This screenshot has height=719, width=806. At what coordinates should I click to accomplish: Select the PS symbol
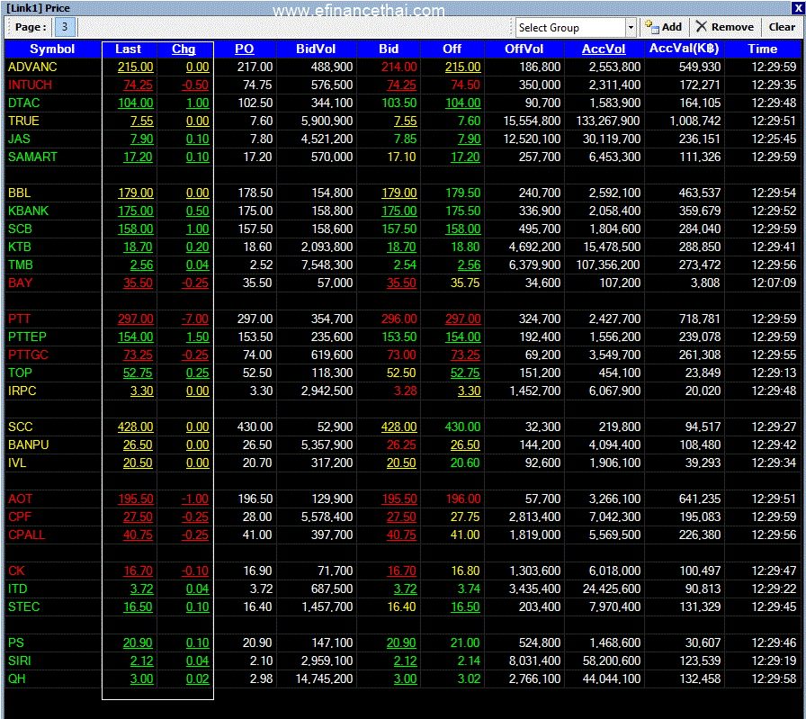tap(16, 643)
